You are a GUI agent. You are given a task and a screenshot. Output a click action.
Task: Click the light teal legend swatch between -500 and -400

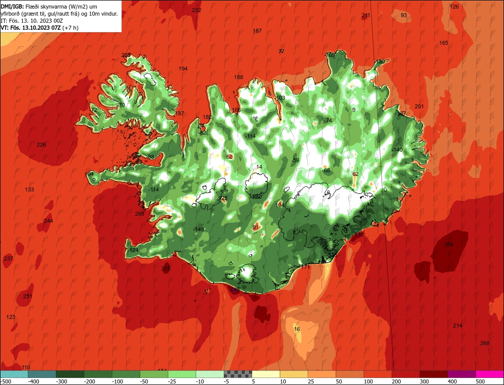tap(14, 374)
